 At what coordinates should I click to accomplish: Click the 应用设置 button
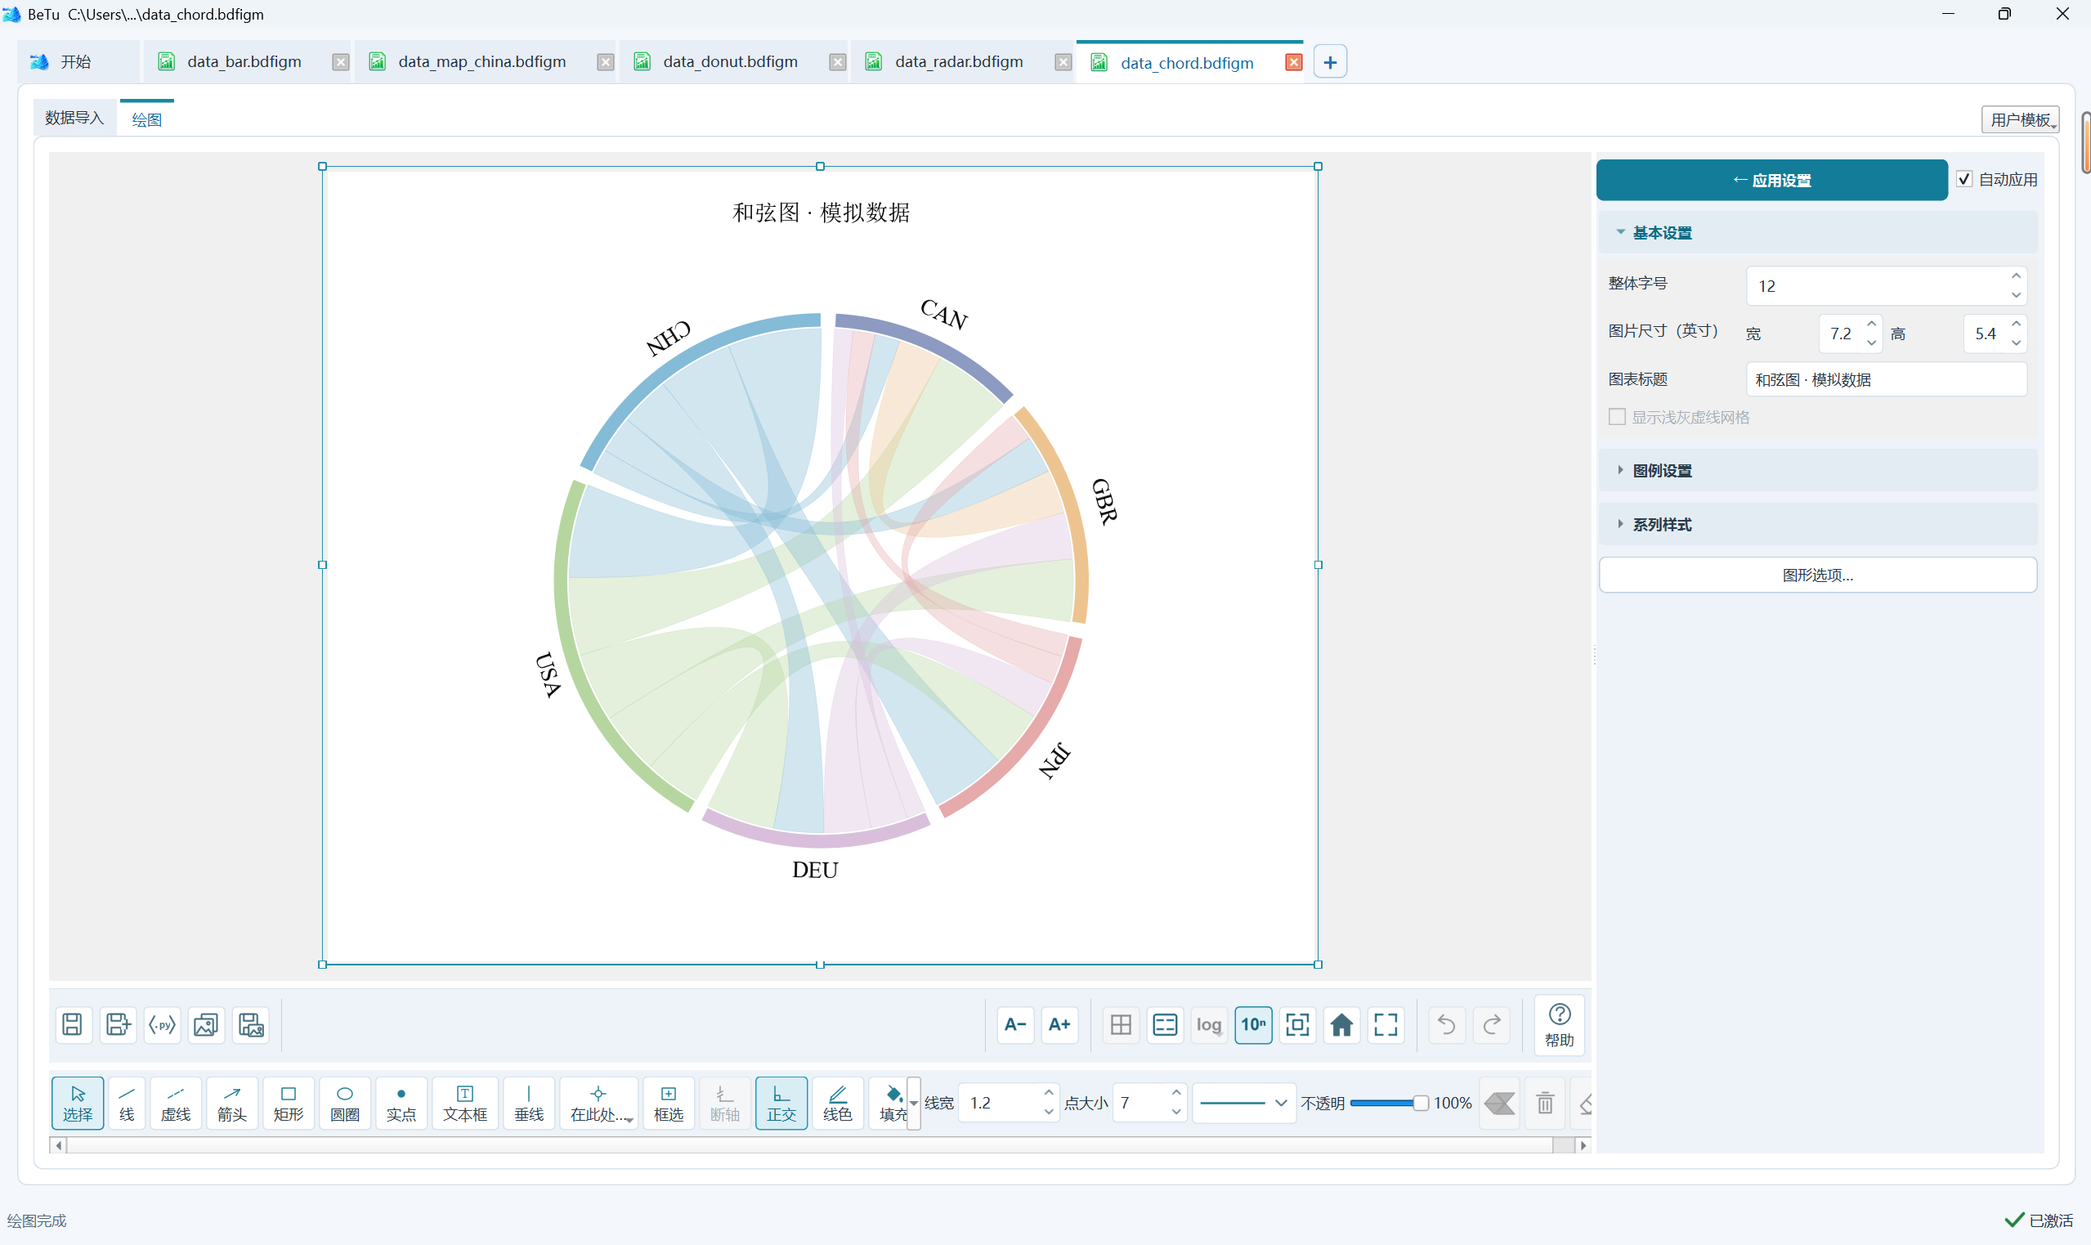pyautogui.click(x=1771, y=180)
